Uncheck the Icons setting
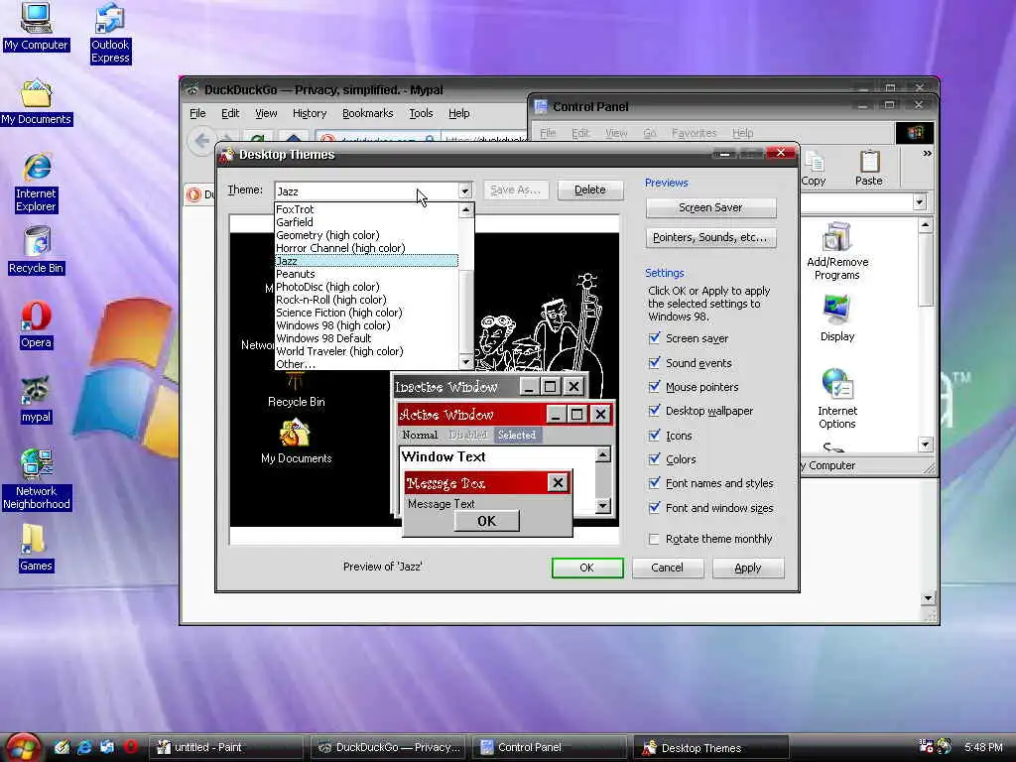The height and width of the screenshot is (762, 1016). pyautogui.click(x=655, y=436)
